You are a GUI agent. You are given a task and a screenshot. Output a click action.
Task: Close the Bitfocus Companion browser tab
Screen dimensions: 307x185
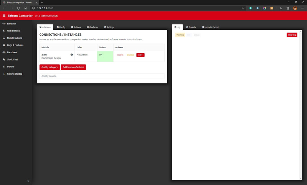[37, 3]
